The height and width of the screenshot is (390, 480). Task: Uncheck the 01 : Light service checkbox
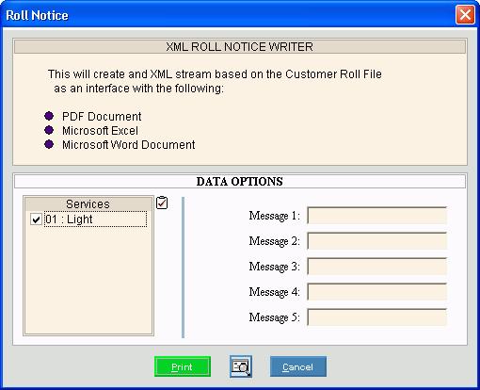pyautogui.click(x=36, y=219)
